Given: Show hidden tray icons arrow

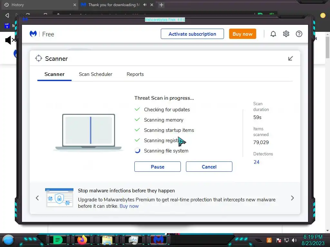Looking at the screenshot, I should 259,241.
